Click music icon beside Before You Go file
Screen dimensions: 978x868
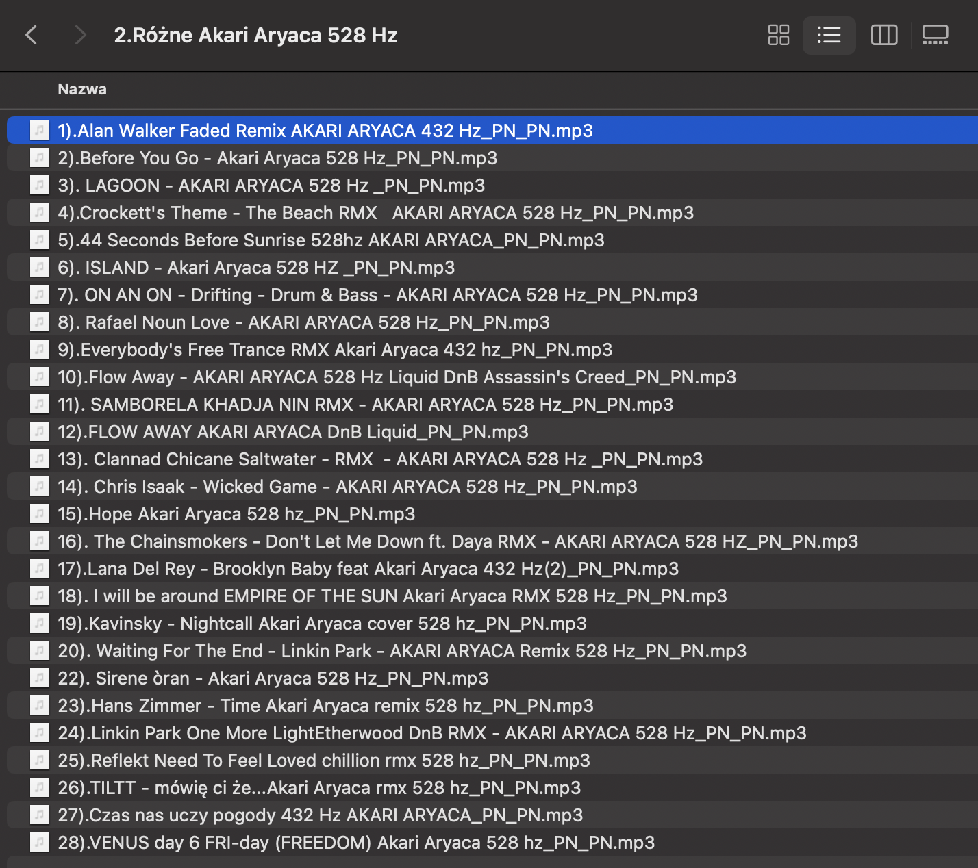40,158
